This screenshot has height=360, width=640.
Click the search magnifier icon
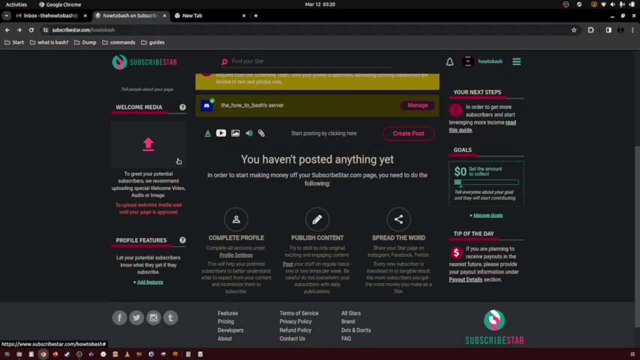tap(224, 61)
